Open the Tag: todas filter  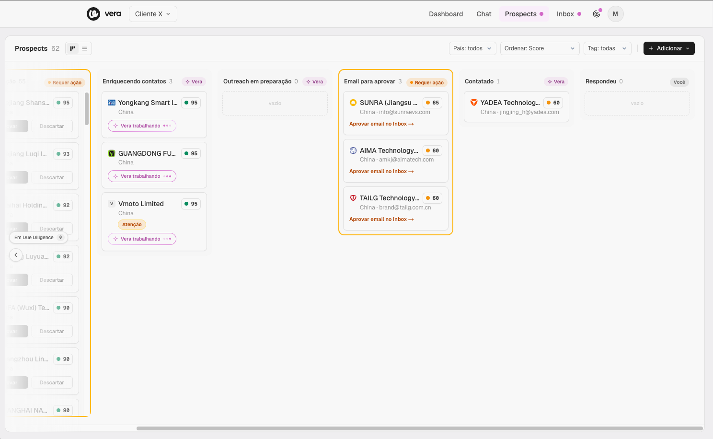(x=607, y=48)
